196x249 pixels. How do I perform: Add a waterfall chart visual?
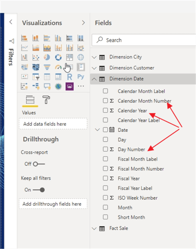click(x=24, y=58)
